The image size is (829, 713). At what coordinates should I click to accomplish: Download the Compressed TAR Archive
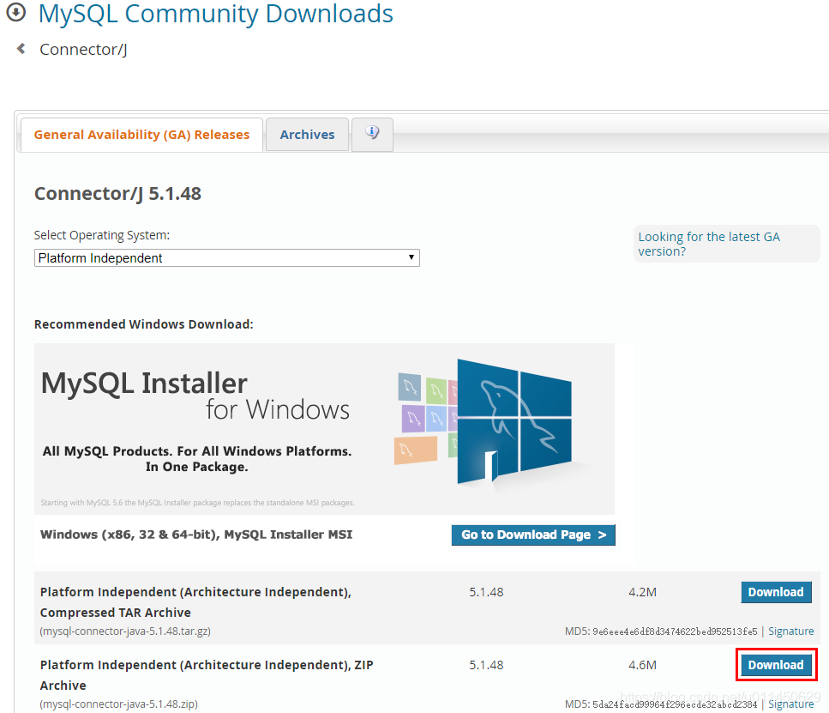coord(776,592)
